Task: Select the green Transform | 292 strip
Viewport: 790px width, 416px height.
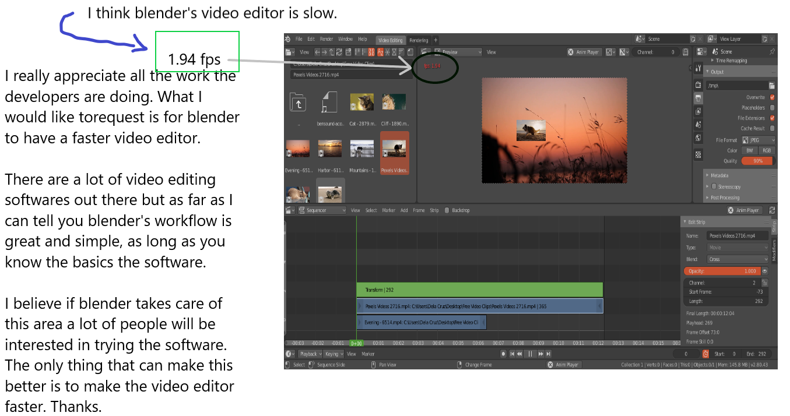Action: (479, 290)
